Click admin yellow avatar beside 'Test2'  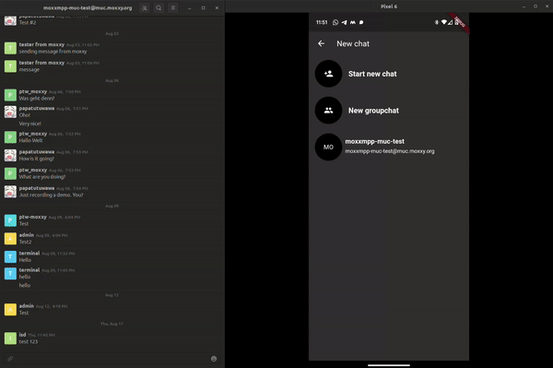(x=10, y=239)
